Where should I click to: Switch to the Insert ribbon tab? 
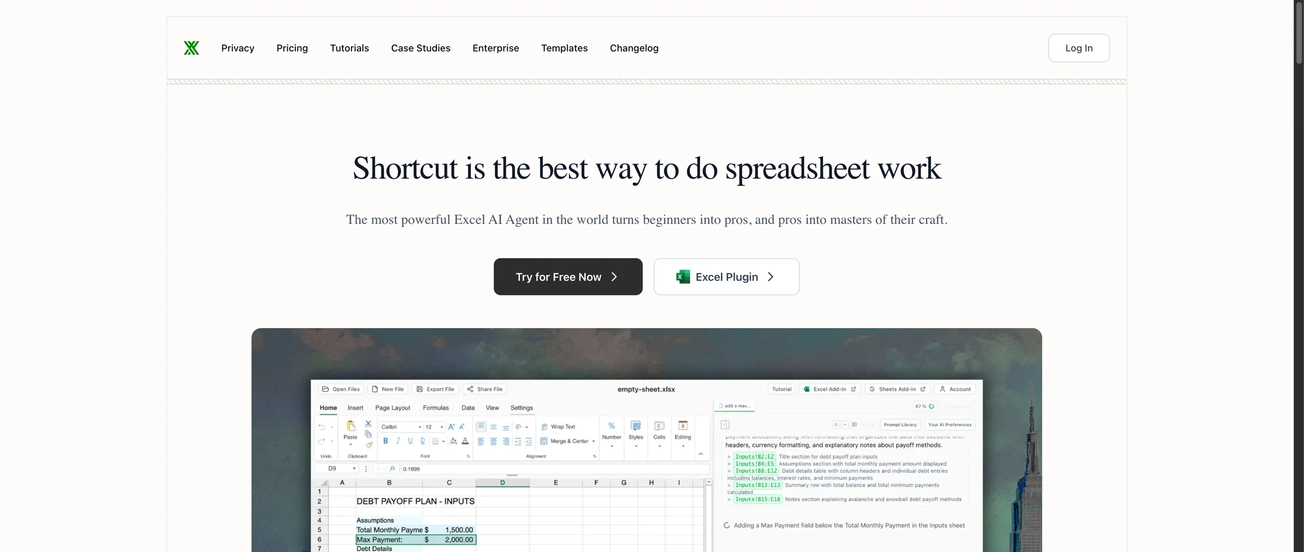[x=356, y=407]
